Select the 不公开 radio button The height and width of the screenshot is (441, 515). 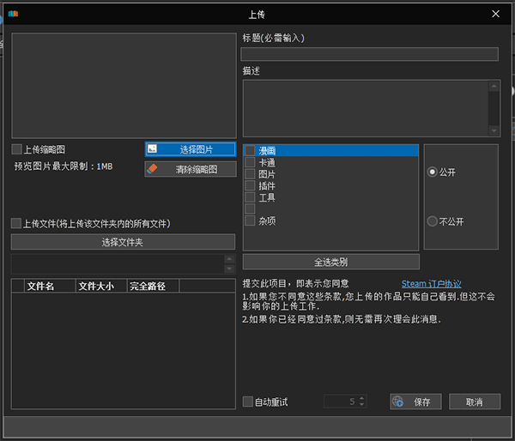tap(432, 221)
